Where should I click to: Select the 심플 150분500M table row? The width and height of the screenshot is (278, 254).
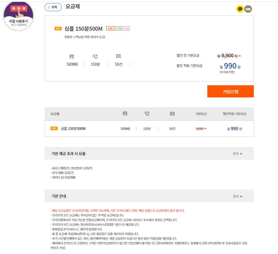click(x=149, y=129)
